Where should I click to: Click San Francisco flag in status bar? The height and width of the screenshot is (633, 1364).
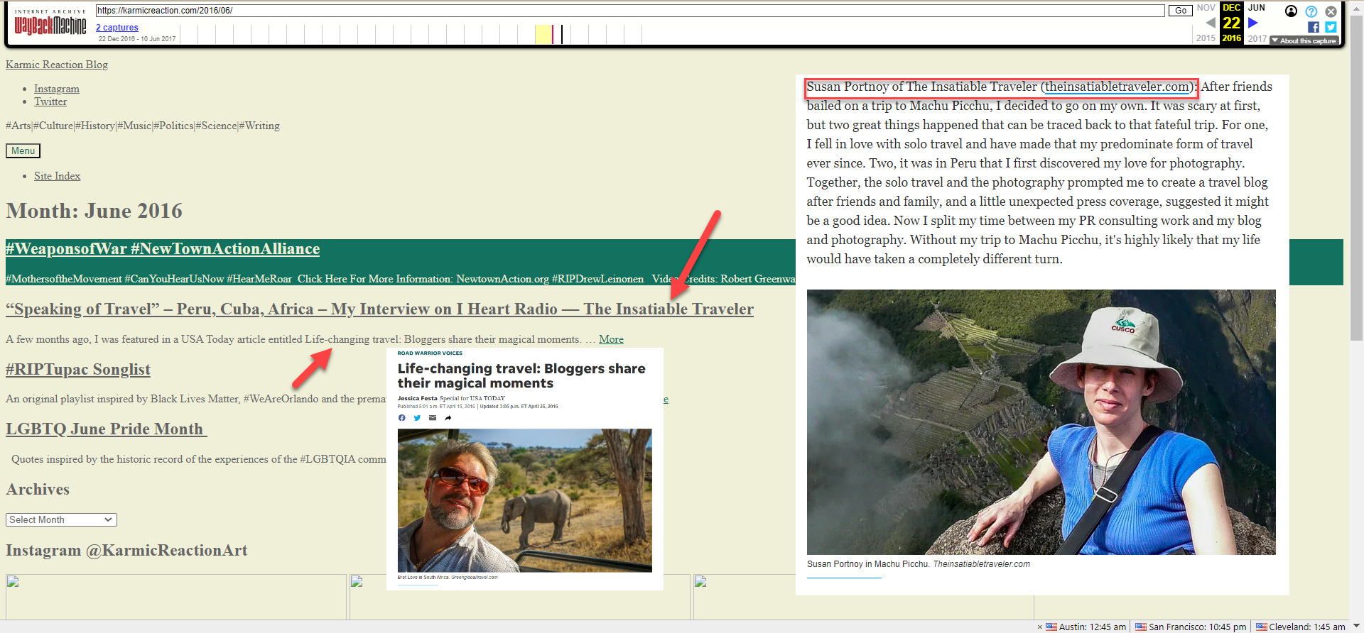pos(1141,627)
